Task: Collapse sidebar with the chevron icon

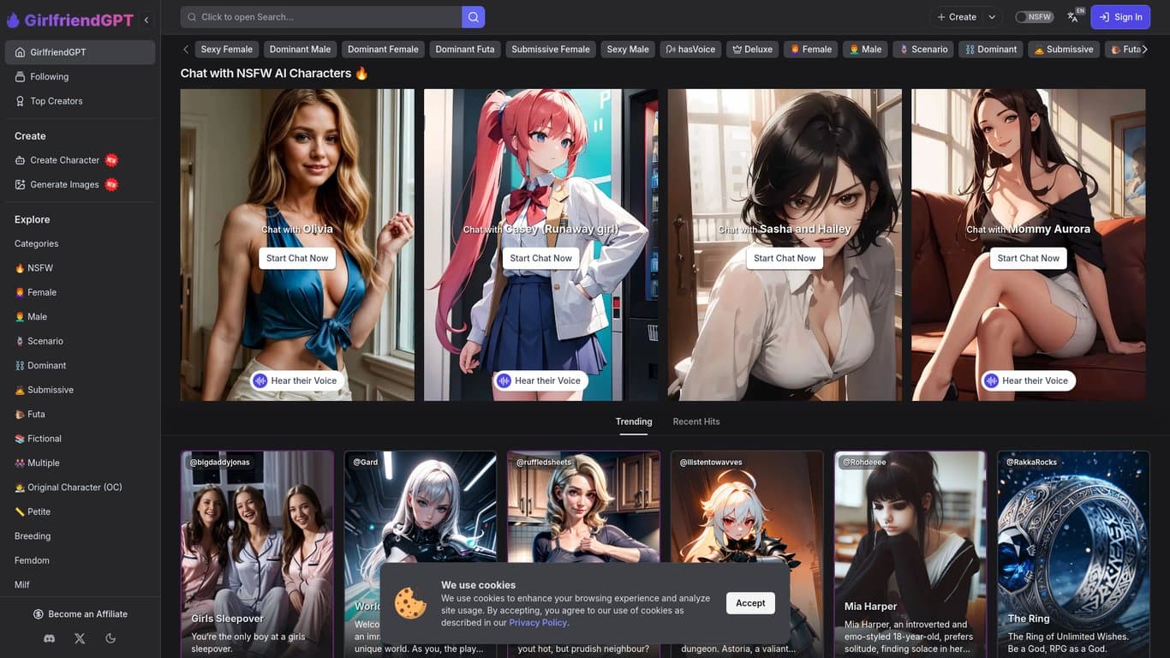Action: (146, 20)
